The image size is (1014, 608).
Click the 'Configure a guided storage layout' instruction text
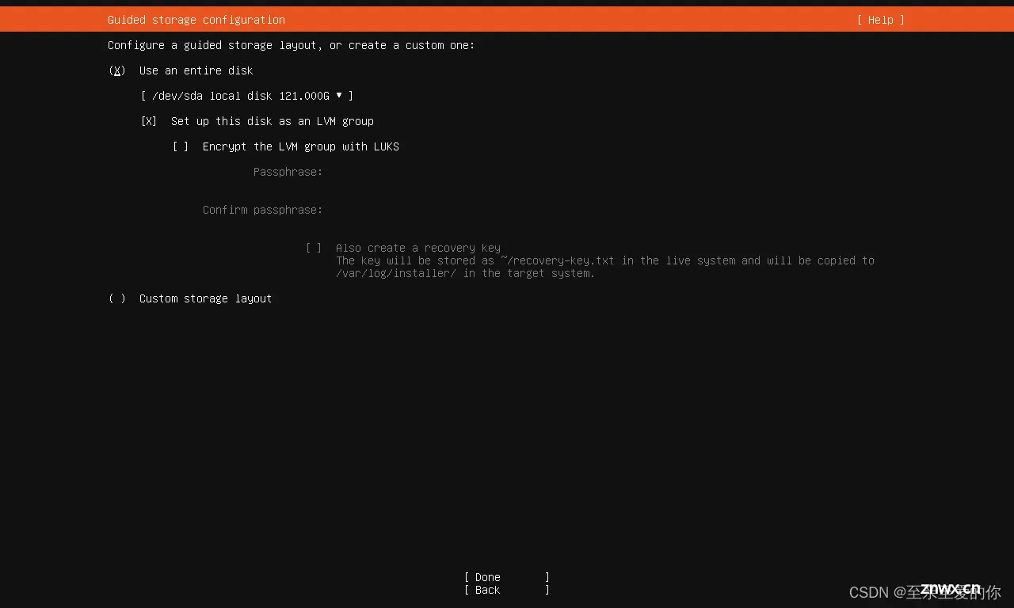coord(292,45)
